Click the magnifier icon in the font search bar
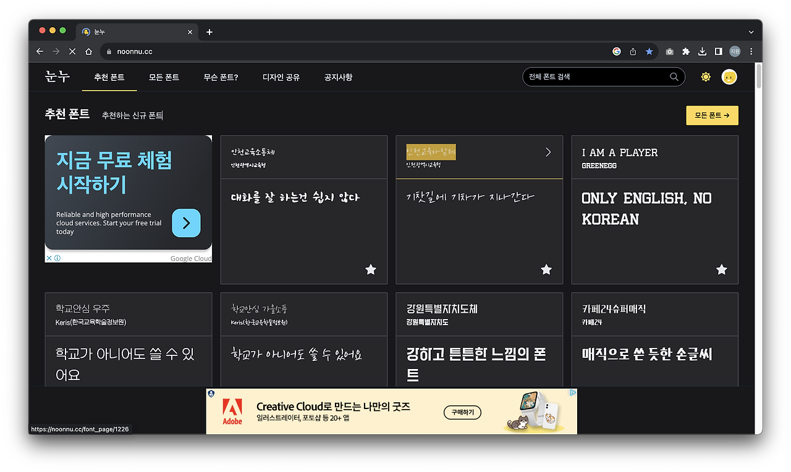The image size is (791, 472). 674,77
